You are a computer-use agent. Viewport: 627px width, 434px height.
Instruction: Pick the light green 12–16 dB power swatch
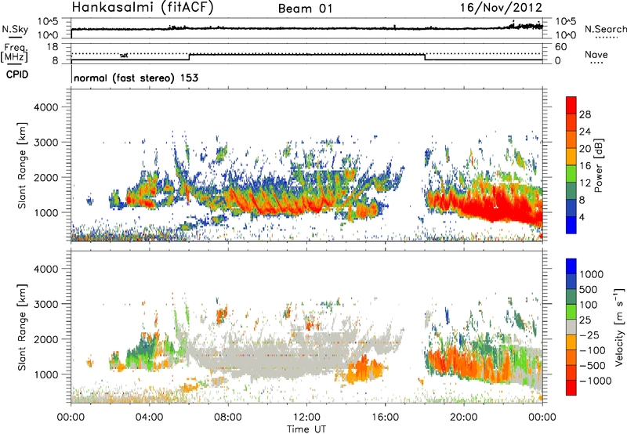[571, 174]
